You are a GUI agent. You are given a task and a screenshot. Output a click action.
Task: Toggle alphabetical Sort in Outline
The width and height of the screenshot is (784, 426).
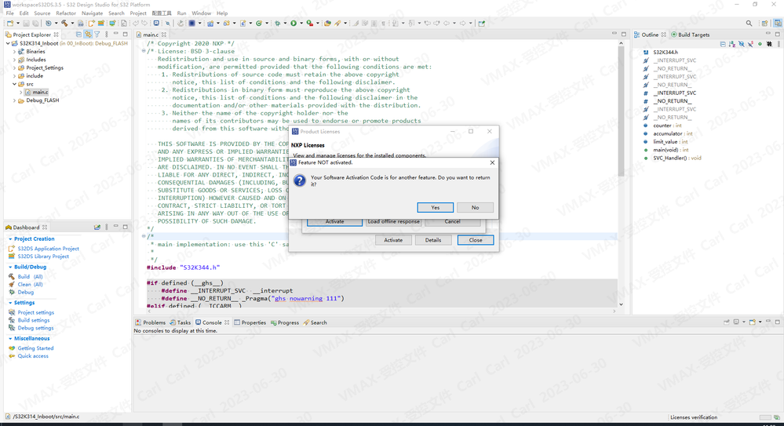[x=732, y=44]
